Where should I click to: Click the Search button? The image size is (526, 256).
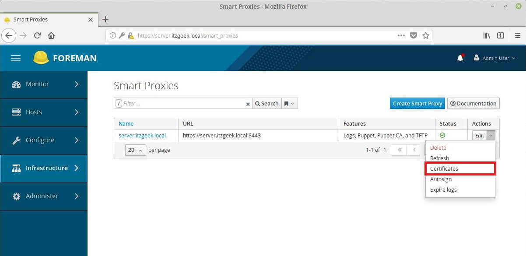267,103
